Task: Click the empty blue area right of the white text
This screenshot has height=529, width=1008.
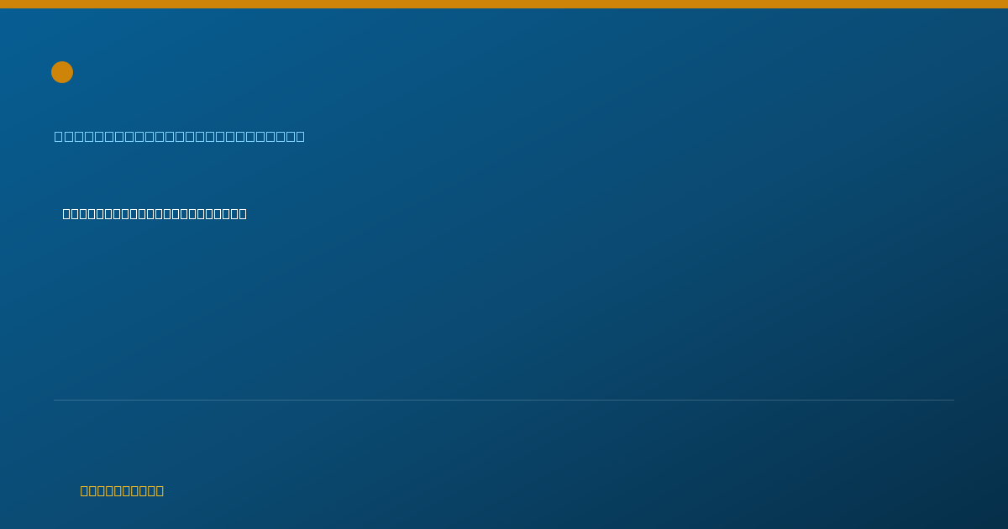Action: pyautogui.click(x=588, y=213)
